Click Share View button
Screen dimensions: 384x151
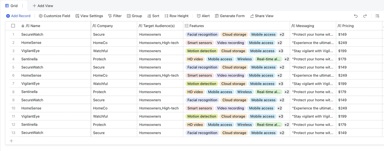click(262, 16)
